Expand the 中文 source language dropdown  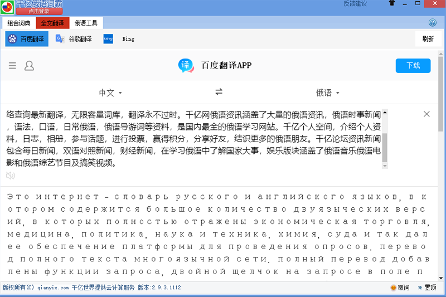(x=110, y=92)
